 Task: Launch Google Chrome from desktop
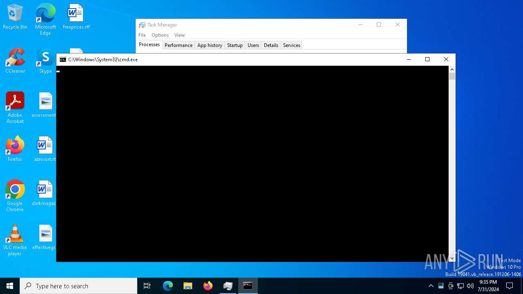point(15,196)
